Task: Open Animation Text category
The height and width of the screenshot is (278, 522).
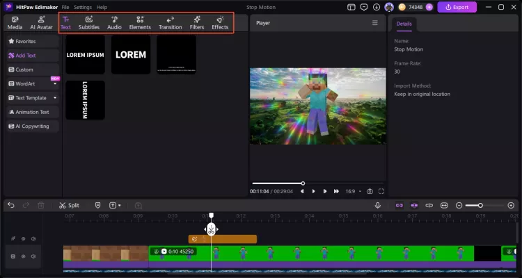Action: [x=32, y=112]
